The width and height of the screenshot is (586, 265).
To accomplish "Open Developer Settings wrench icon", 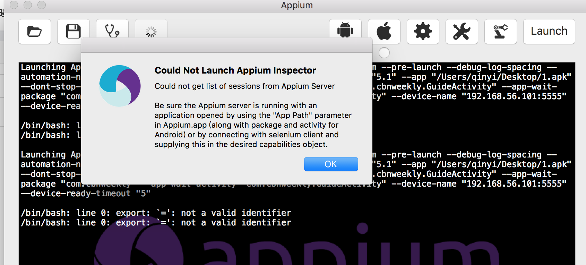I will coord(462,32).
